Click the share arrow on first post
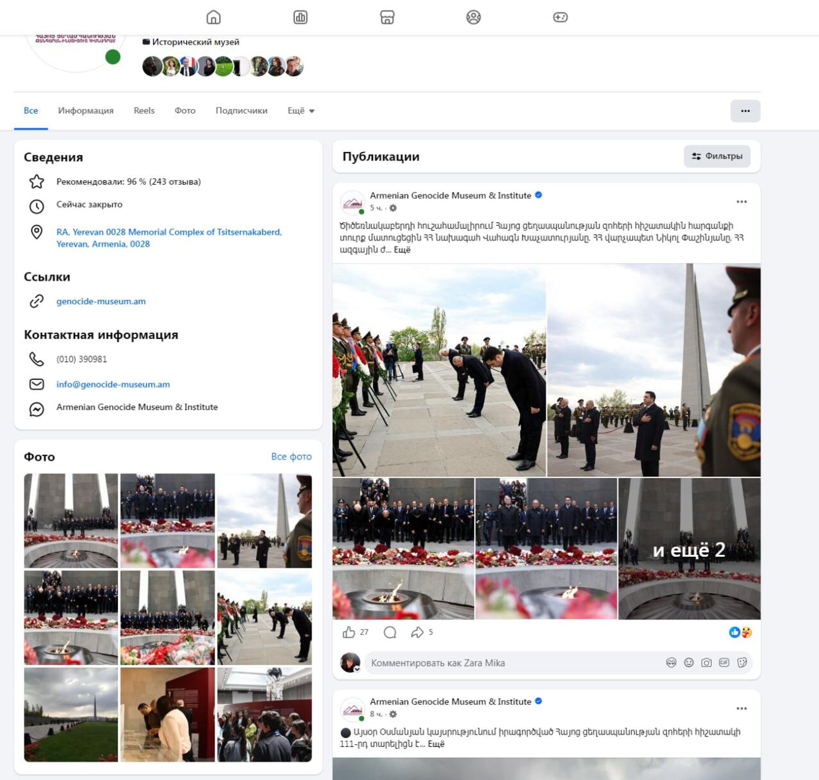819x780 pixels. (x=417, y=632)
